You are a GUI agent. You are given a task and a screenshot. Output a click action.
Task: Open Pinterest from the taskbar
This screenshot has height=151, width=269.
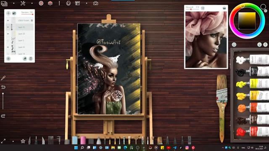click(x=193, y=148)
